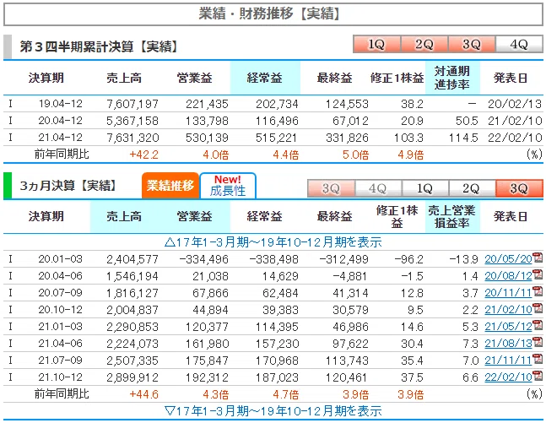Open PDF icon beside 20/08/12 date
The image size is (546, 423).
538,274
